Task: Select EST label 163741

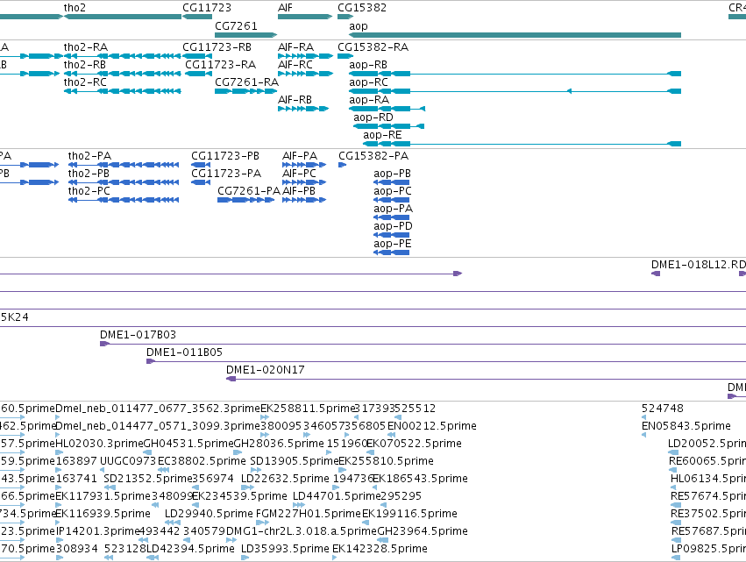Action: (76, 479)
